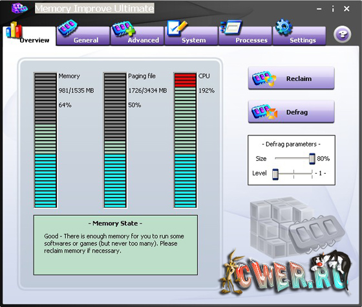Close the Memory Improve Ultimate window

346,9
